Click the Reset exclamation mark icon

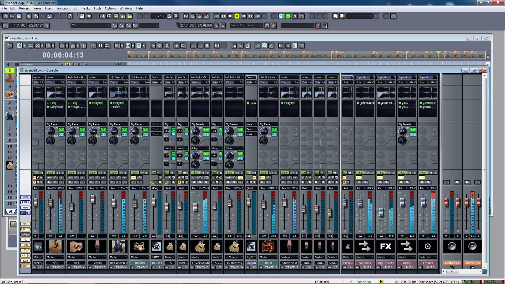click(x=393, y=16)
